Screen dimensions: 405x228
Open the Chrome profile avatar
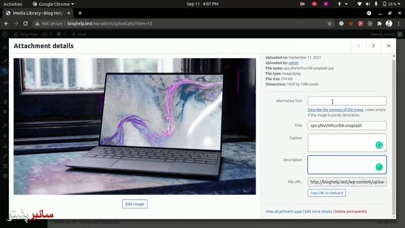point(389,23)
